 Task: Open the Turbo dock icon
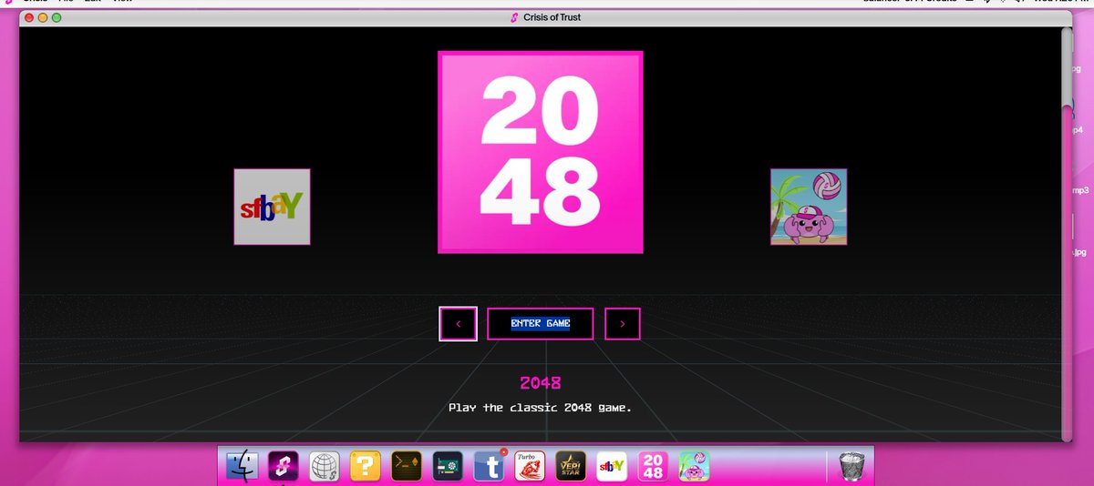tap(530, 466)
